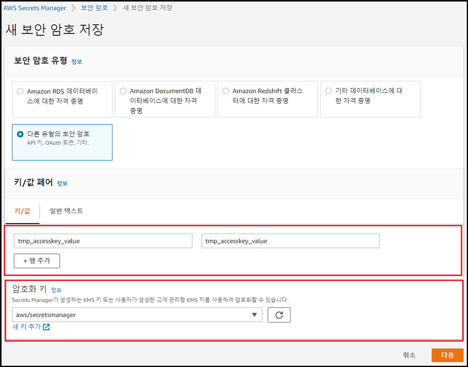
Task: Open 정보 link next to 키/값 페어
Action: pos(62,183)
